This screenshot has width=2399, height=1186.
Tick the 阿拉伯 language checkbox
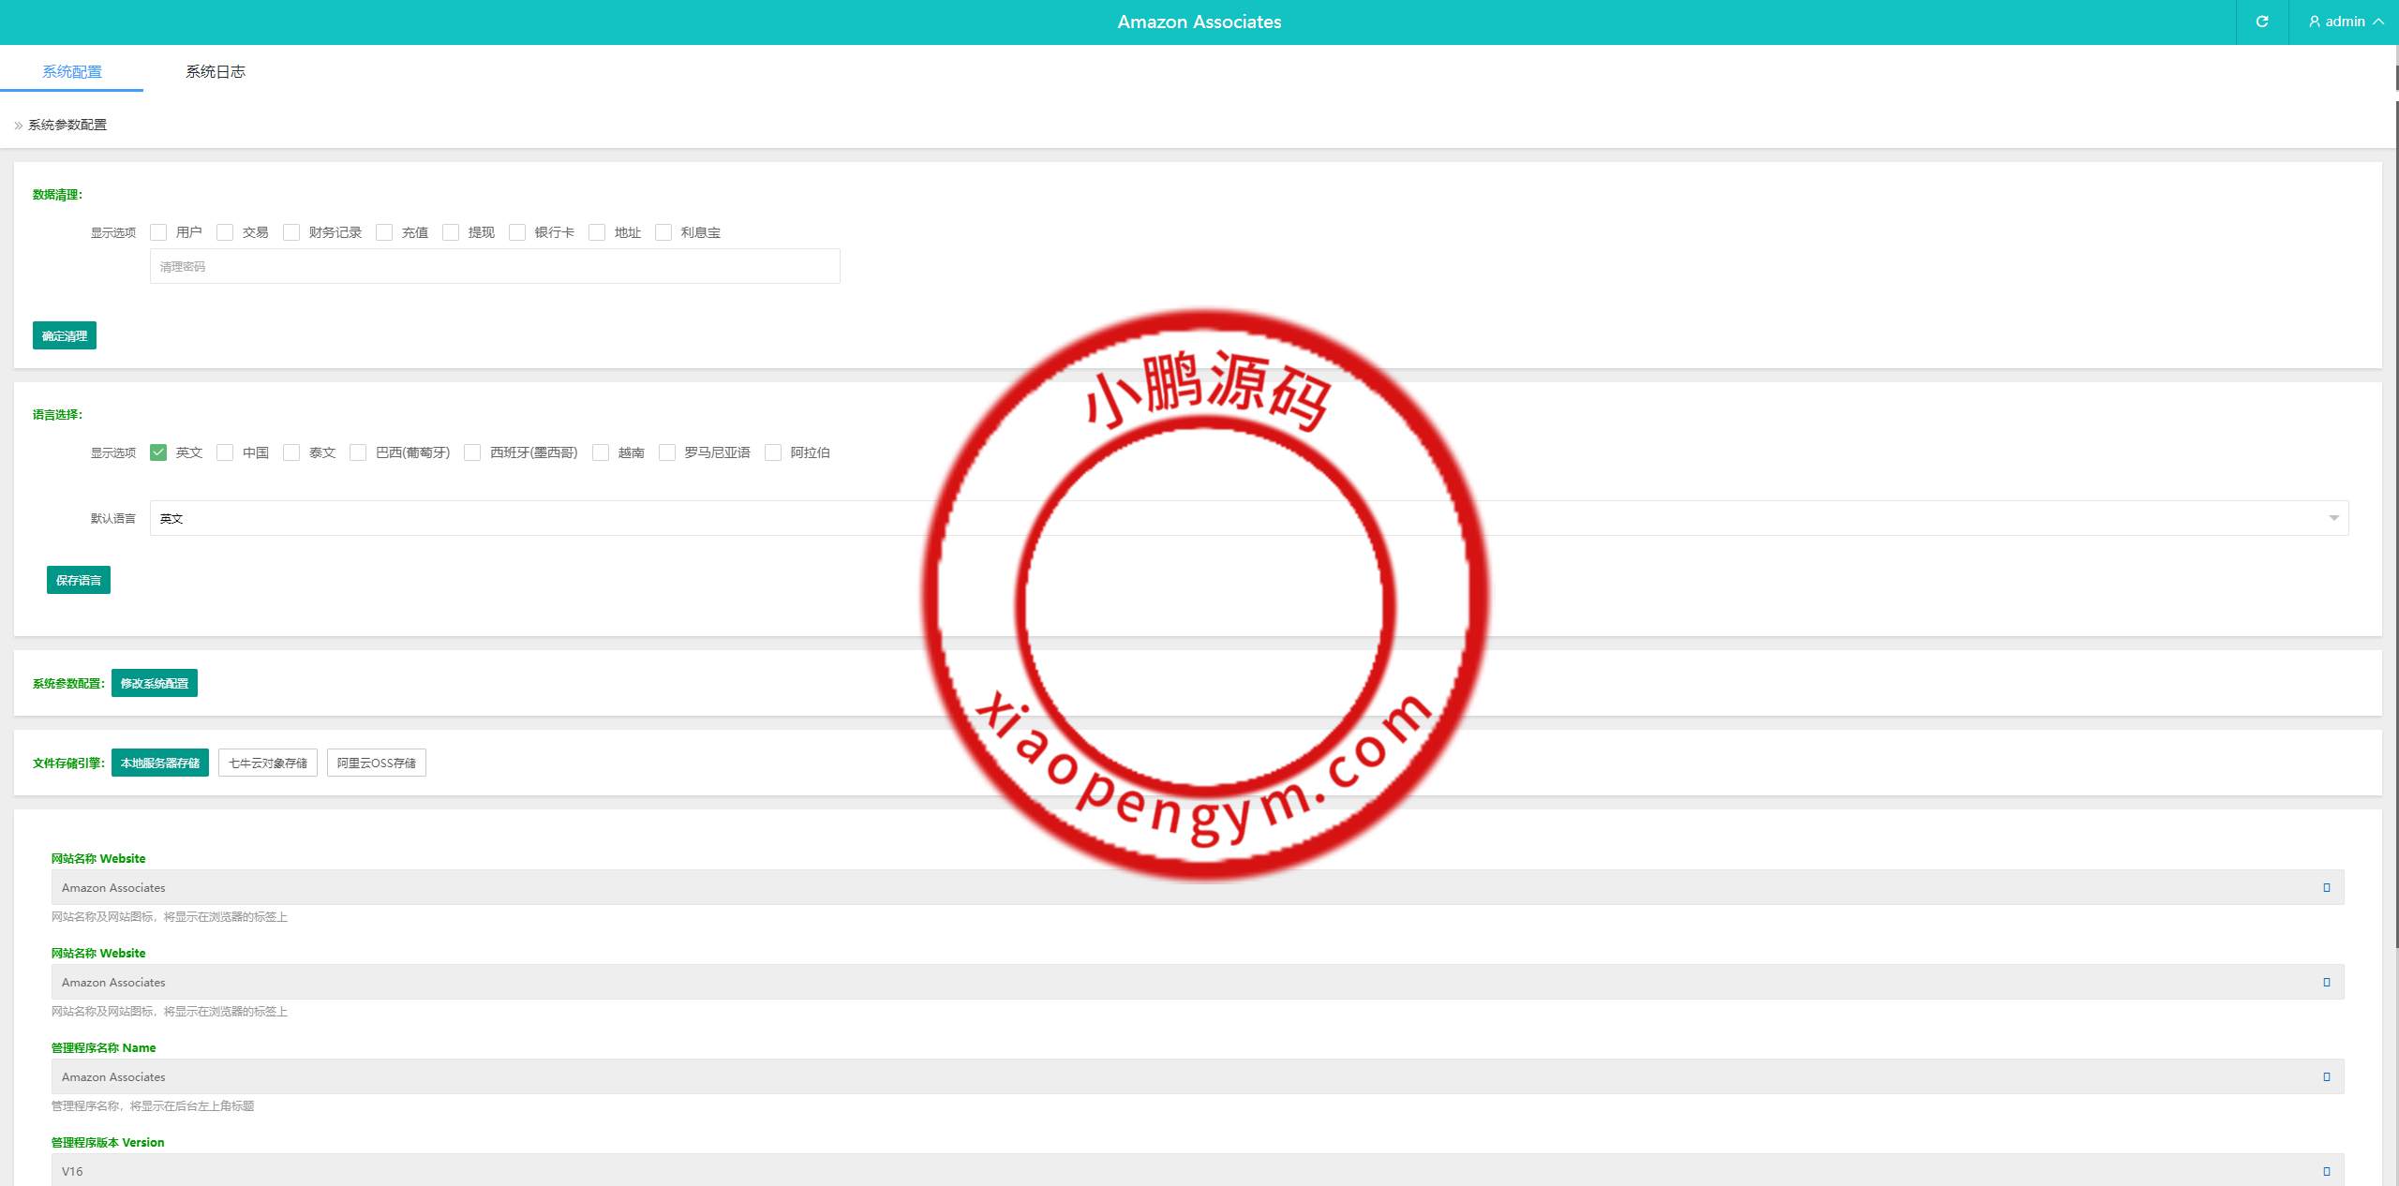coord(773,452)
